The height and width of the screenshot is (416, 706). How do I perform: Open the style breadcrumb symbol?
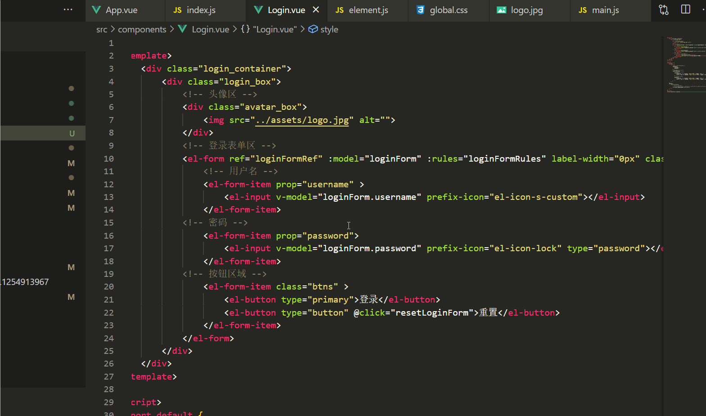(x=323, y=29)
